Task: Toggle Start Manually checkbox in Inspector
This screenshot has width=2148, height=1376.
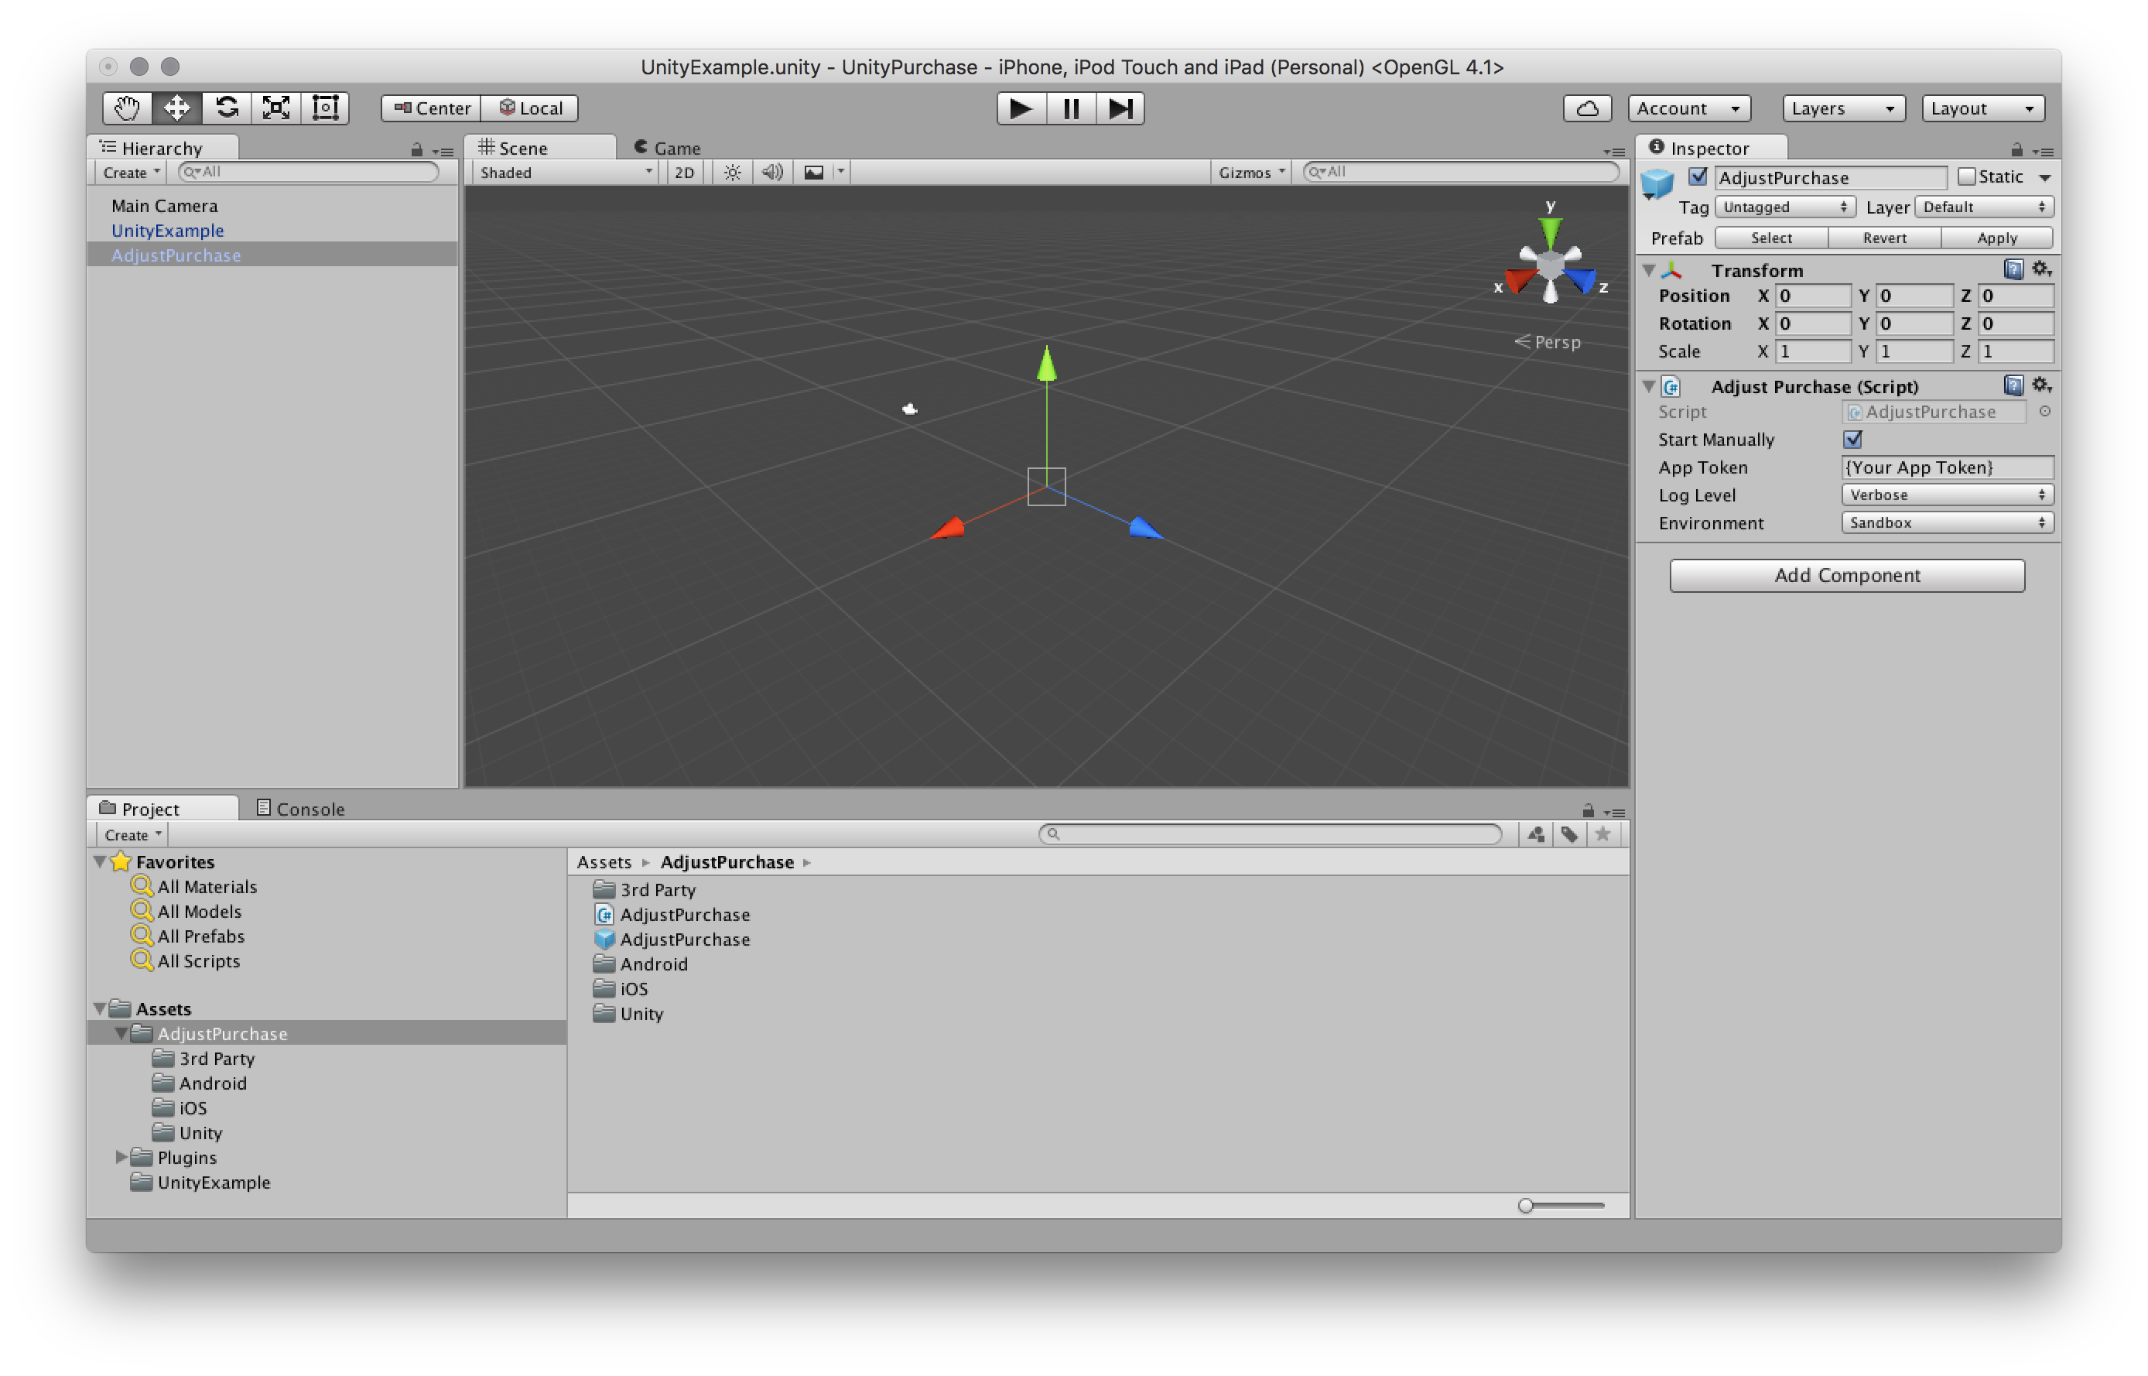Action: [1854, 438]
